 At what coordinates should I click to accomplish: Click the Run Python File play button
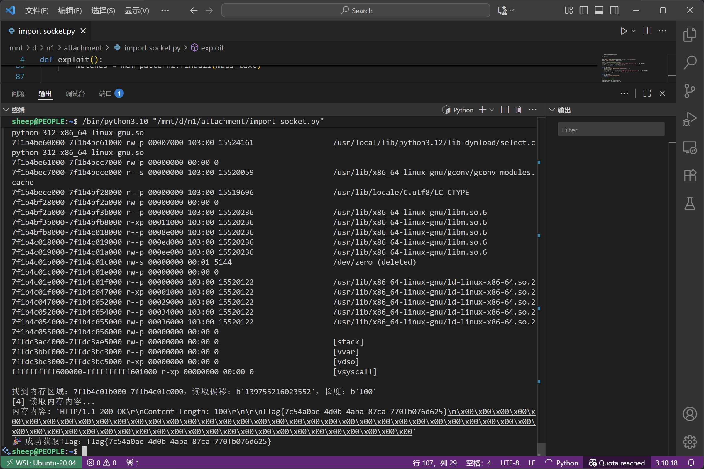tap(624, 31)
